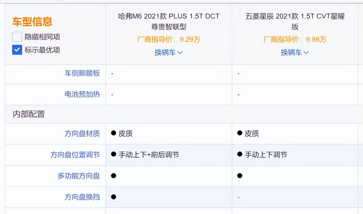Click the 方向盘换挡 parameter link
Image resolution: width=363 pixels, height=214 pixels.
tap(82, 197)
